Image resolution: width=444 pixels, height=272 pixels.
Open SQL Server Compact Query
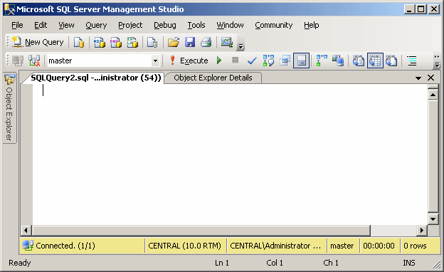(x=152, y=42)
